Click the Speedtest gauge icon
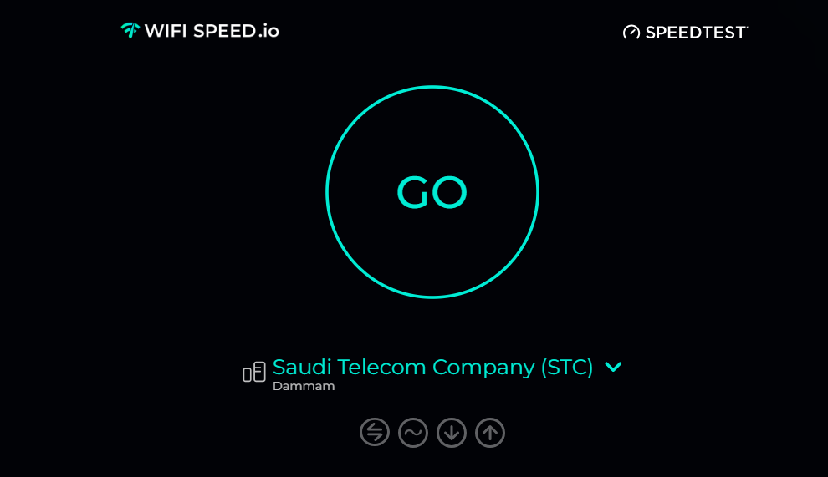Image resolution: width=828 pixels, height=477 pixels. tap(631, 33)
